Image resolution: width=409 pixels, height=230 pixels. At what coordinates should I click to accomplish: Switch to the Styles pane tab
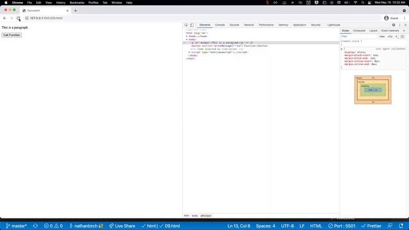point(345,31)
